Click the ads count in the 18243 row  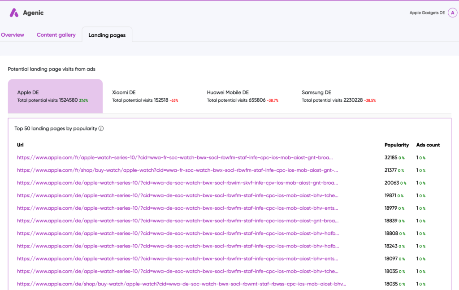point(417,246)
